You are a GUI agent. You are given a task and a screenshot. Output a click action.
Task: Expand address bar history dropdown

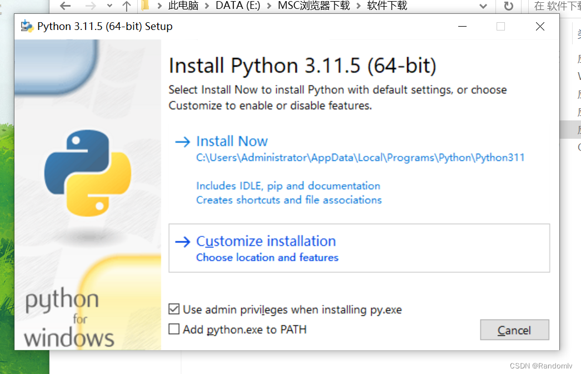click(x=483, y=6)
